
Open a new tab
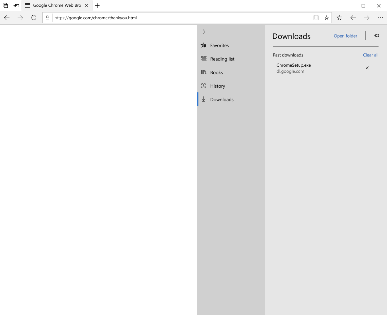tap(98, 6)
